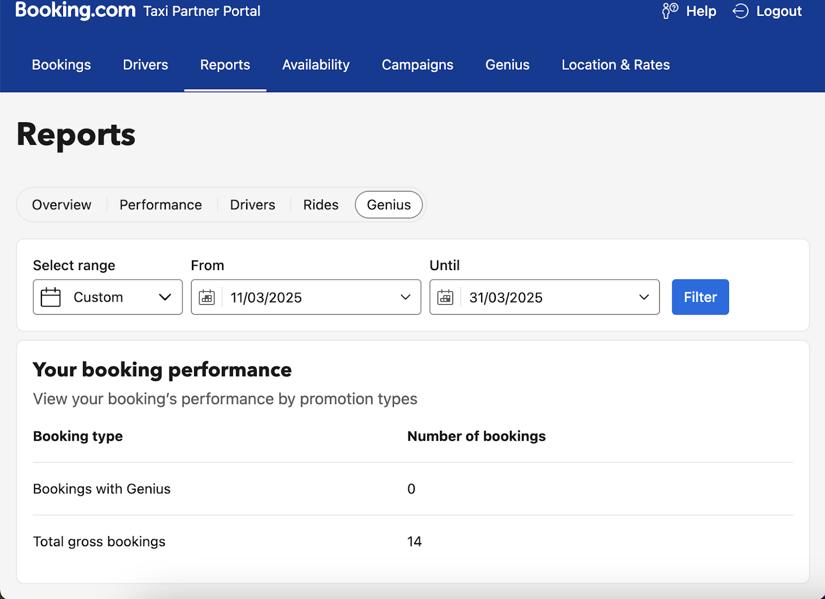Image resolution: width=825 pixels, height=599 pixels.
Task: Click the promotion types description text
Action: click(x=225, y=399)
